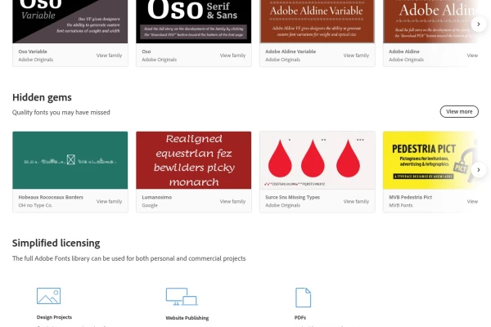Image resolution: width=491 pixels, height=327 pixels.
Task: Open View family for Adobe Aldine Variable
Action: coord(356,56)
